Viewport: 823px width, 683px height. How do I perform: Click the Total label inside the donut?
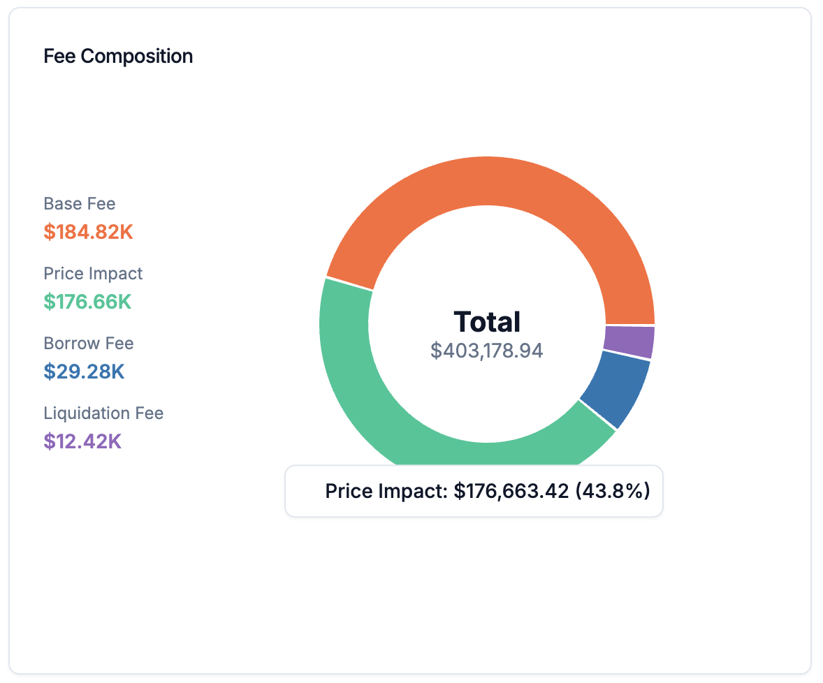[487, 321]
